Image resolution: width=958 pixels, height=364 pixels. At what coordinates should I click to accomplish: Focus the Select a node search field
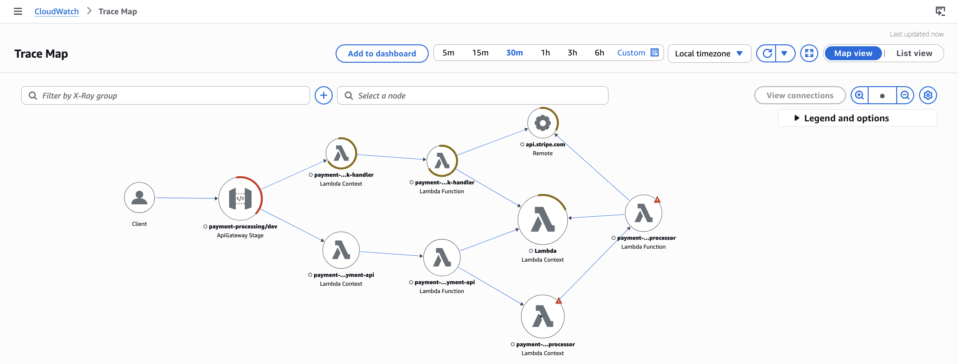coord(473,96)
